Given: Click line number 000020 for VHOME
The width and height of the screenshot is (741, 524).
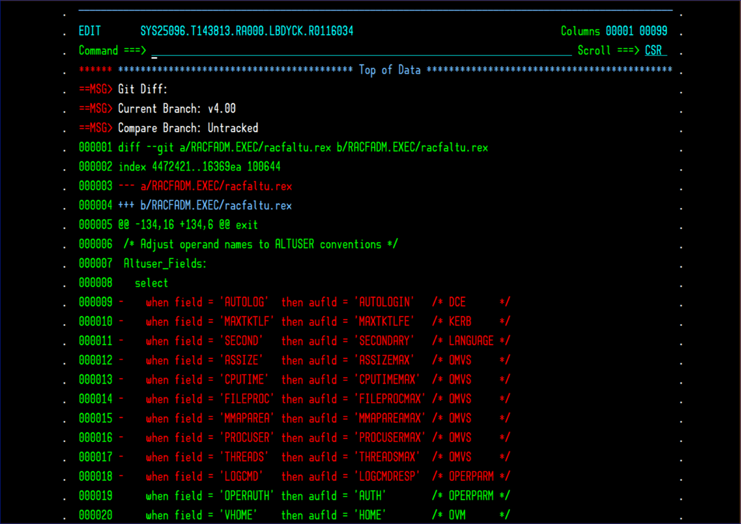Looking at the screenshot, I should point(95,515).
